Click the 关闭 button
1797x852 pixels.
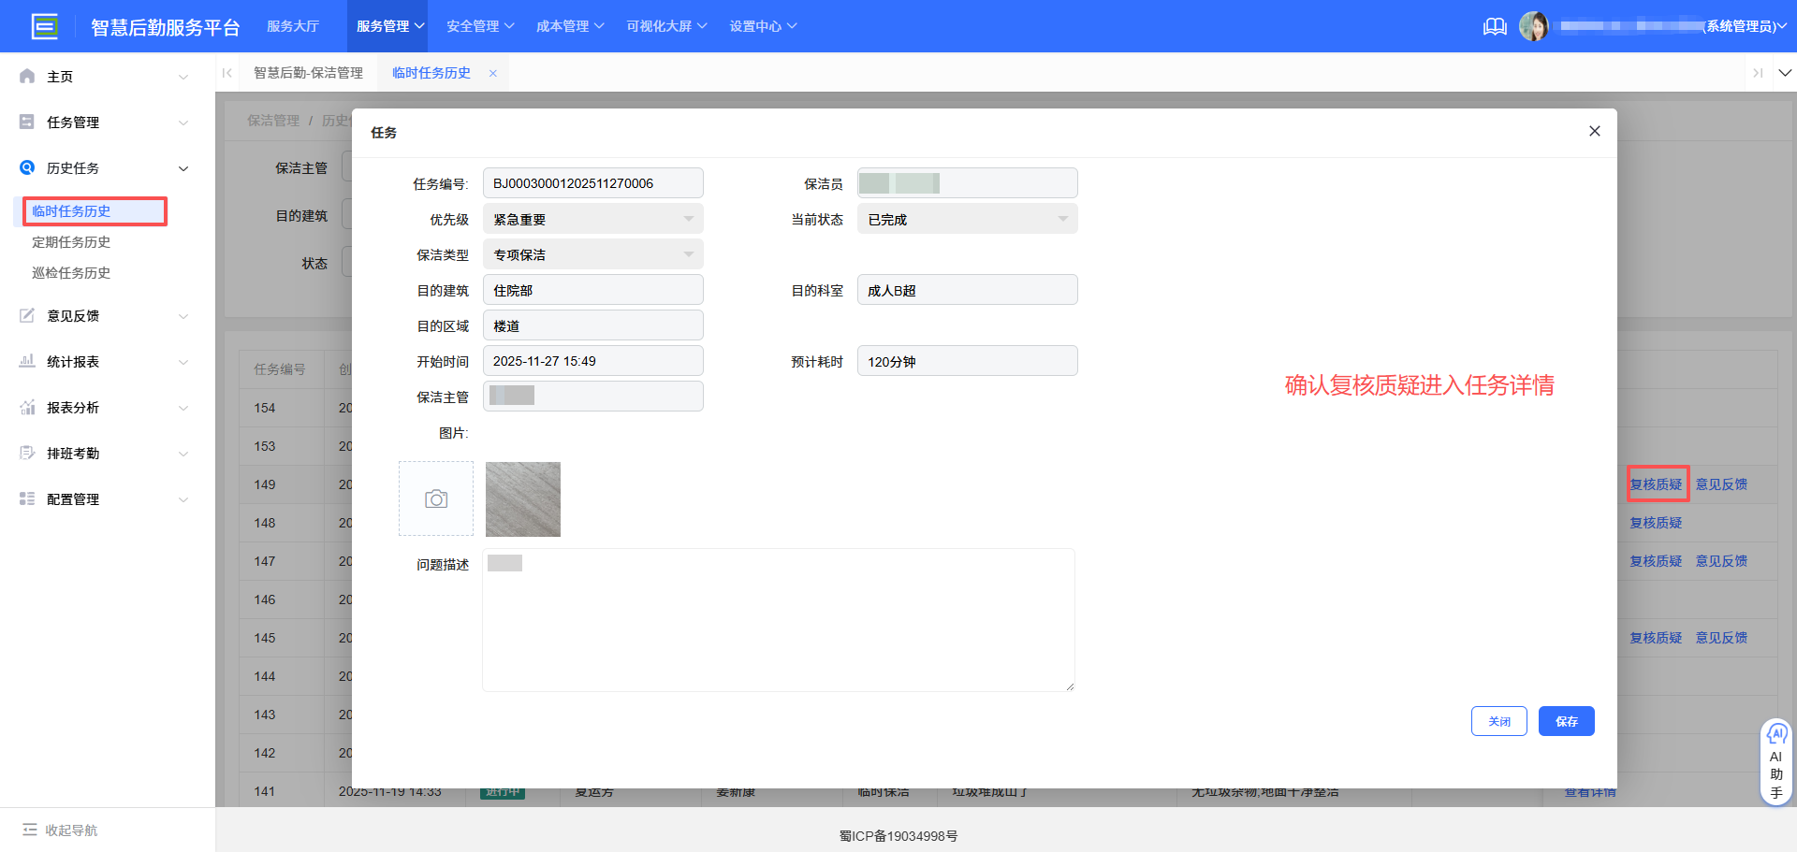coord(1498,721)
